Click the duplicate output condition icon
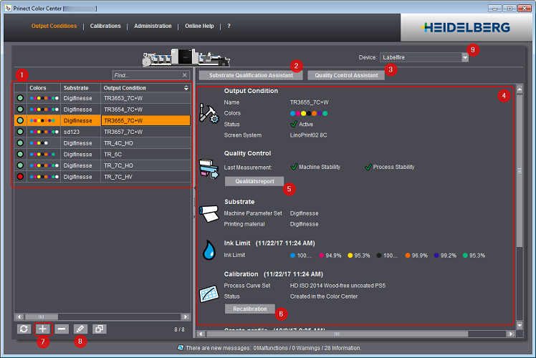 click(99, 329)
